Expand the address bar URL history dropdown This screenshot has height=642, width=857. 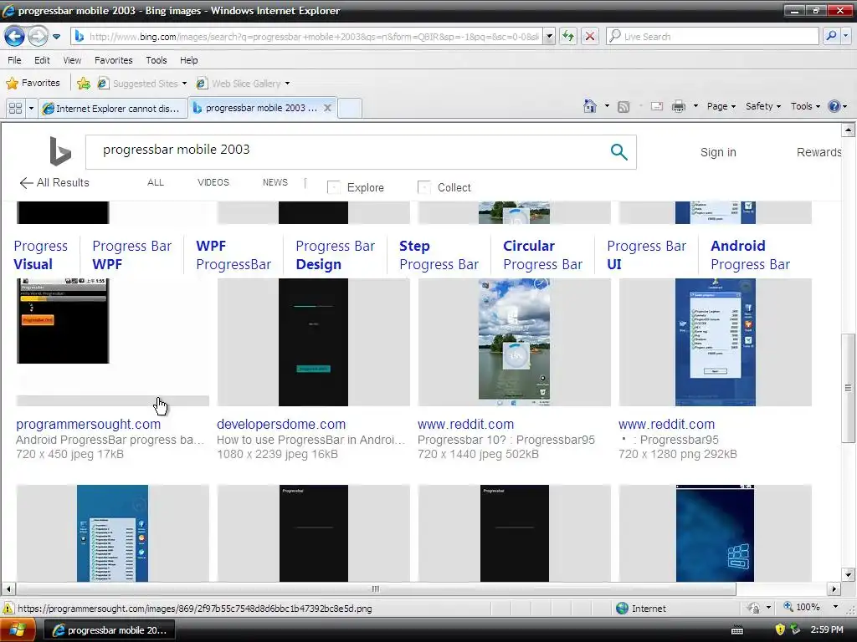(550, 37)
